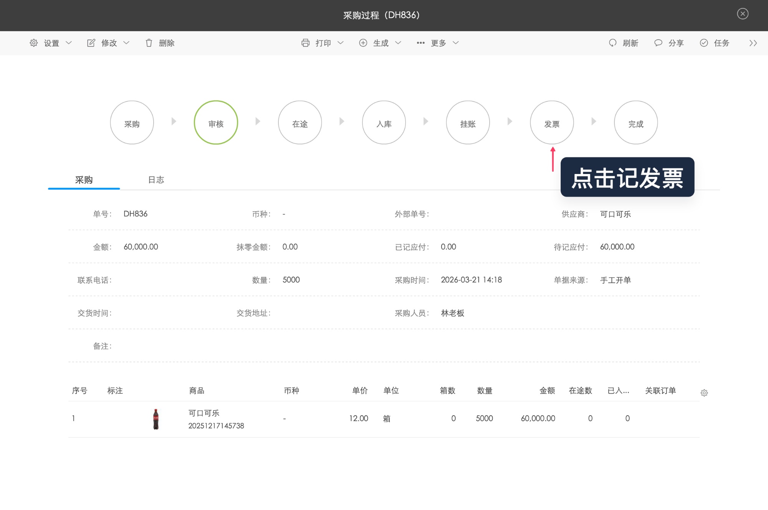Open sharing via the 分享 bubble icon
768x510 pixels.
(658, 43)
